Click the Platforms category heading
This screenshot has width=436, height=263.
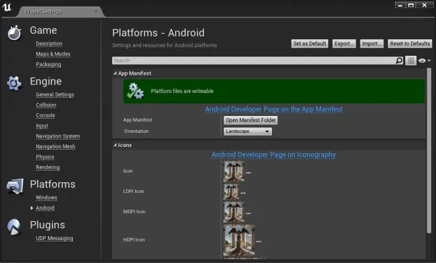point(53,184)
